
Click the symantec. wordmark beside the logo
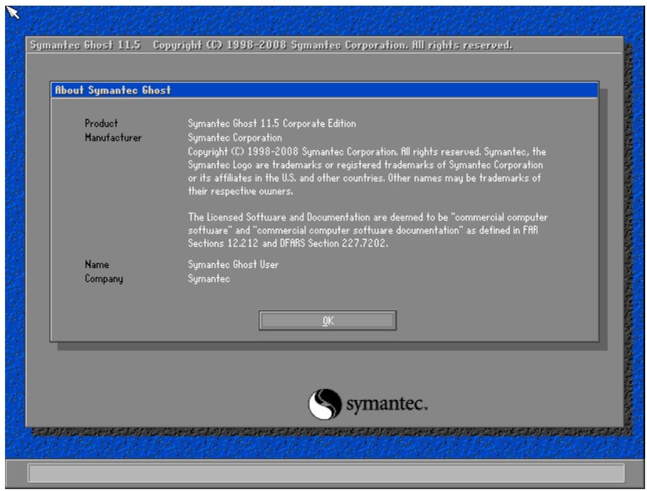pos(387,404)
